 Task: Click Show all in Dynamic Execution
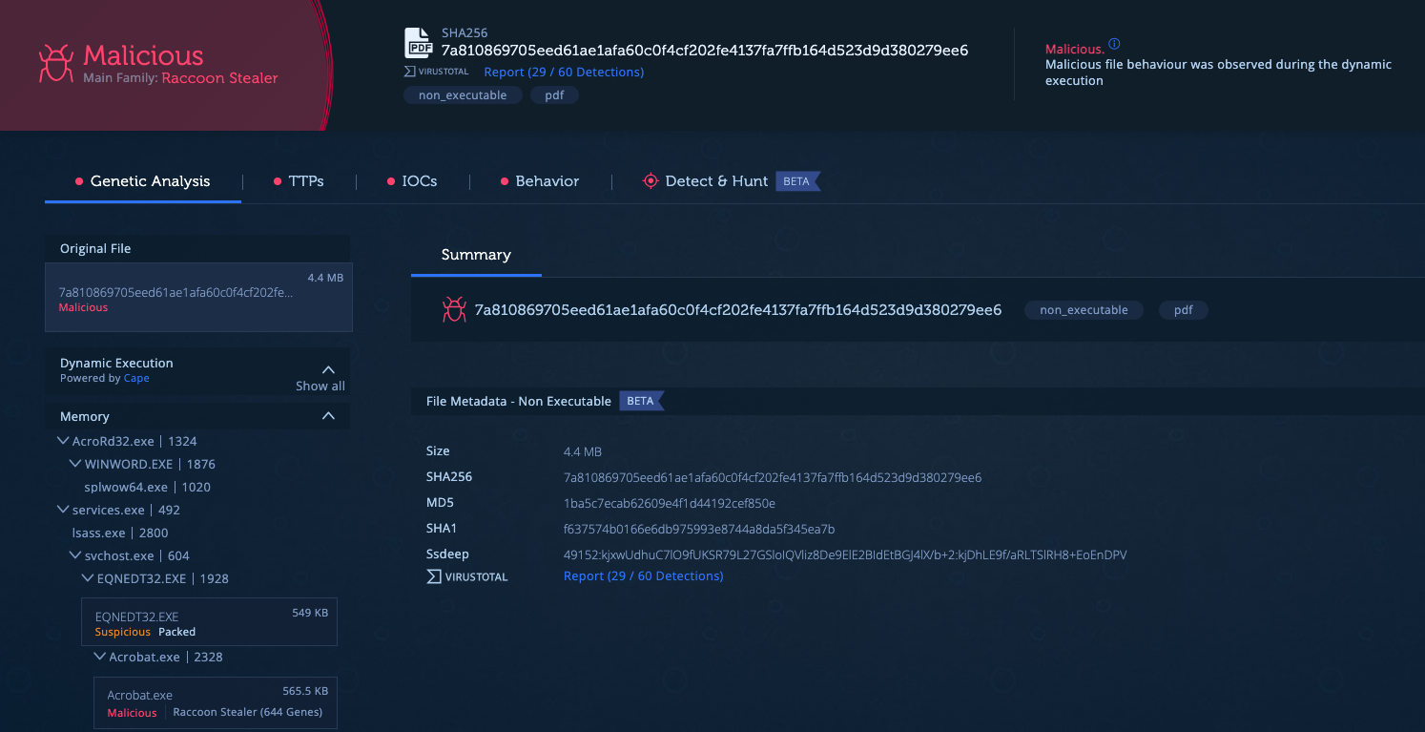(x=320, y=386)
